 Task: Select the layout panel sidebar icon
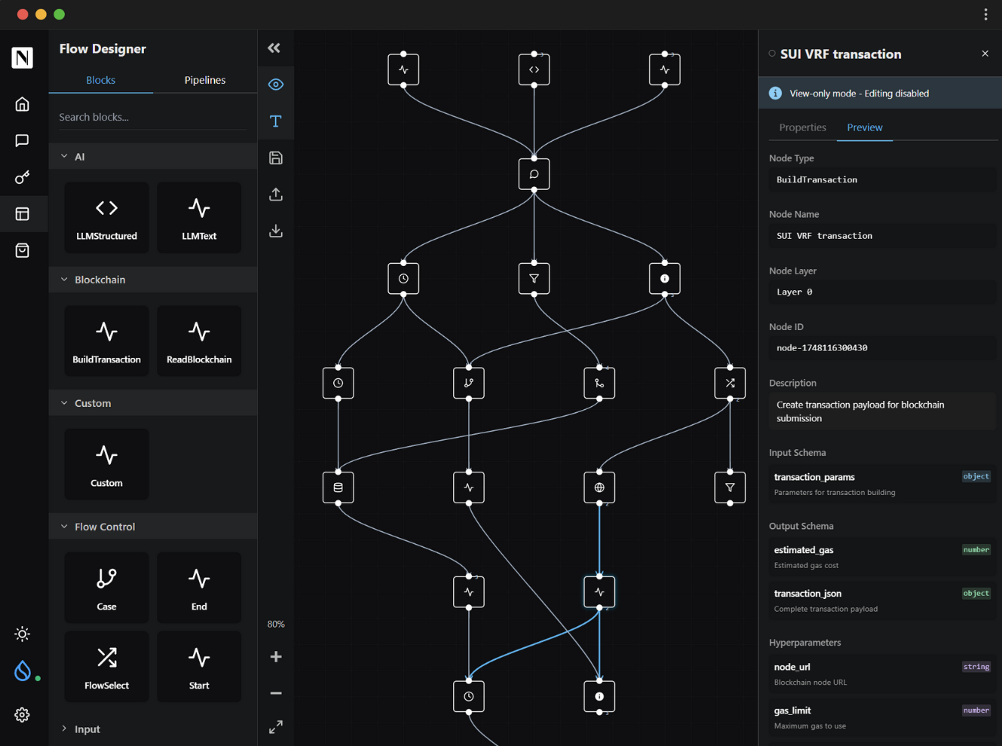pos(22,214)
